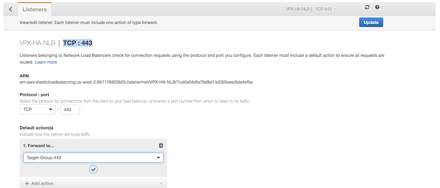The image size is (440, 188).
Task: Click the VPX-HA-NLB heading text
Action: (37, 43)
